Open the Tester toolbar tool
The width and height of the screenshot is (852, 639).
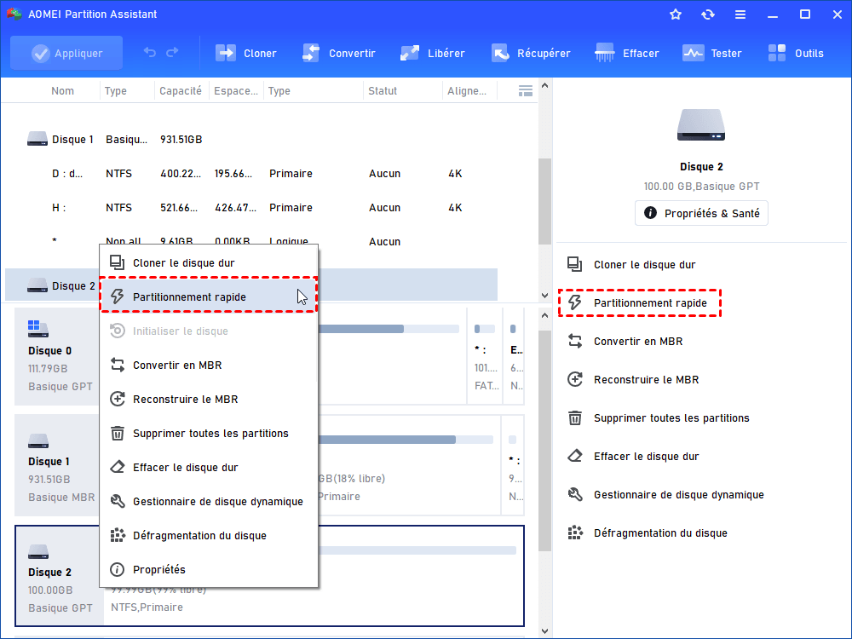711,53
